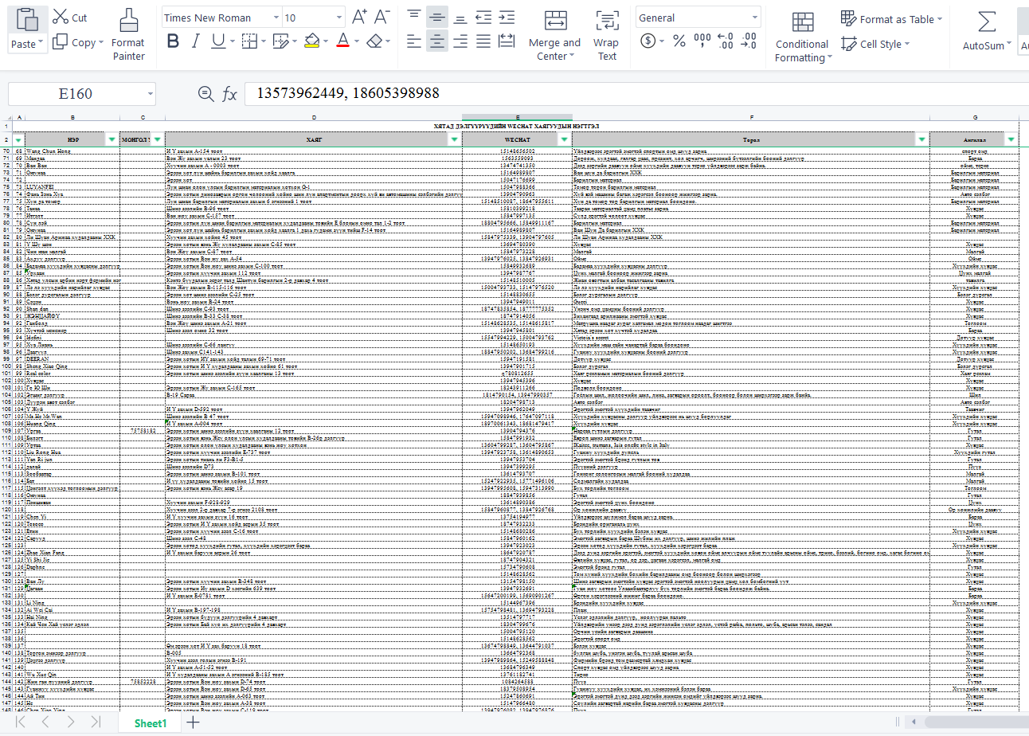Decrease font size with A- icon

click(x=382, y=17)
